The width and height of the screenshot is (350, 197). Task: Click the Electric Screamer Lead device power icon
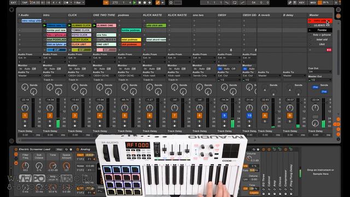click(16, 149)
